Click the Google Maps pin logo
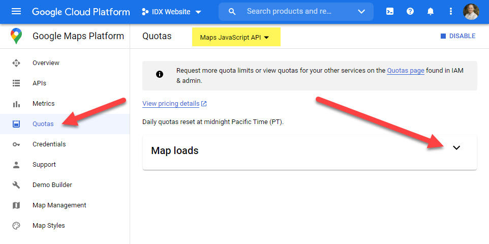 16,36
